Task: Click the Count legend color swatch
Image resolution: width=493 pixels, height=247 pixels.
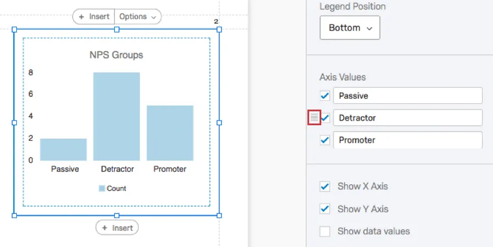Action: [101, 188]
